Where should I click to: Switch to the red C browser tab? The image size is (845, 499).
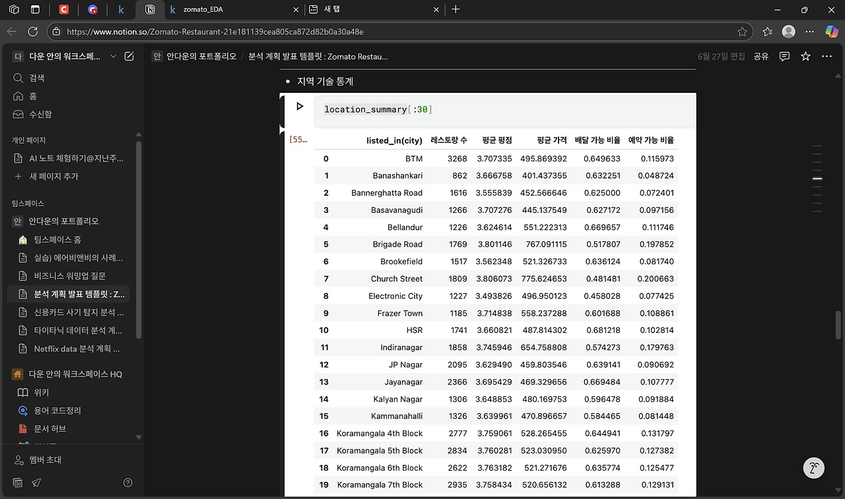pyautogui.click(x=63, y=10)
